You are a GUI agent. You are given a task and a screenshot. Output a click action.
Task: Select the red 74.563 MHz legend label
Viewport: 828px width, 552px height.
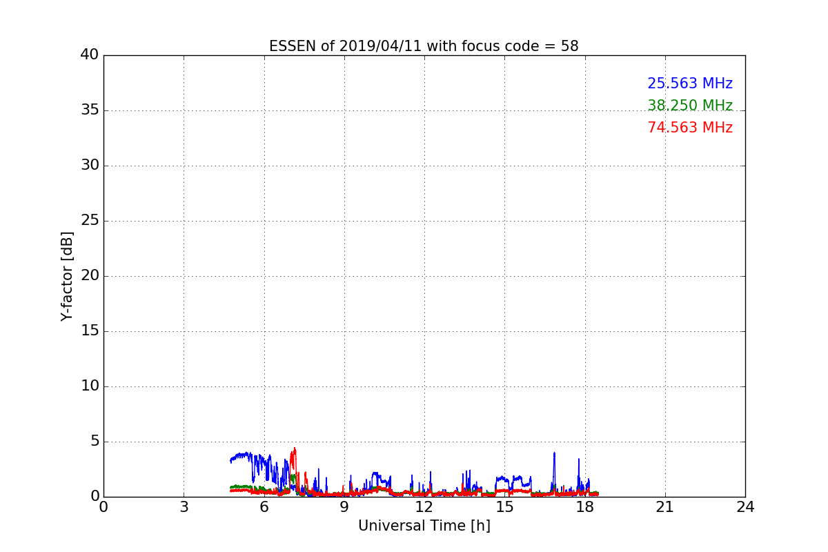pos(690,128)
